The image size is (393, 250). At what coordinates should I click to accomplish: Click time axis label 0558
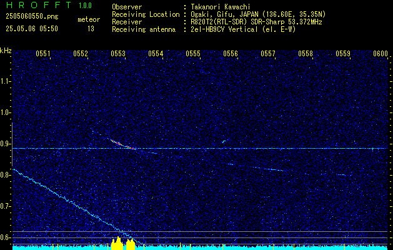[306, 53]
